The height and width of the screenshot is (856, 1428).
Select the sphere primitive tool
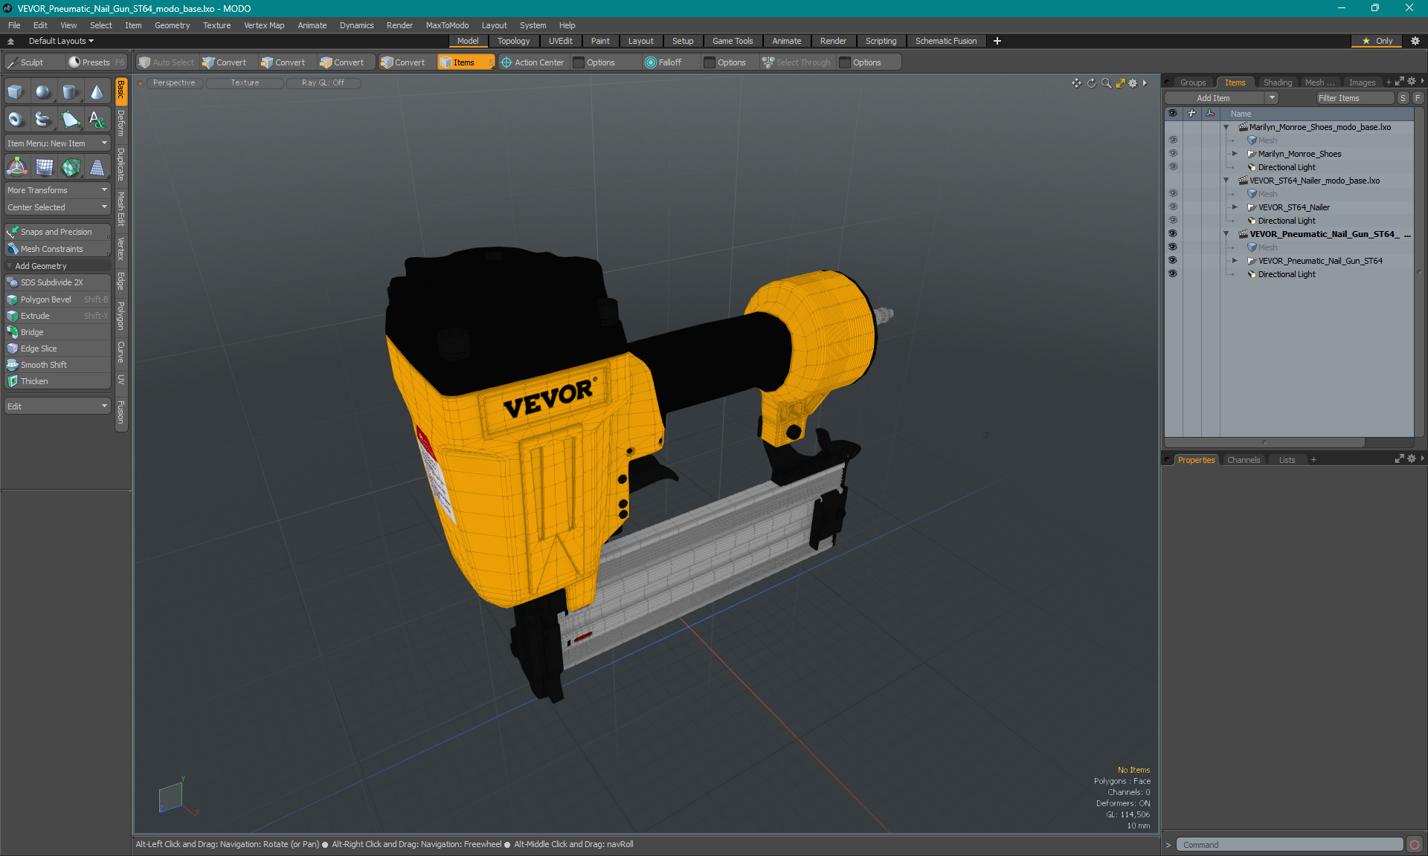(43, 92)
